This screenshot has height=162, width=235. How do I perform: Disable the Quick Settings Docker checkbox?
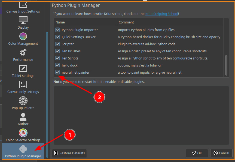coord(57,37)
